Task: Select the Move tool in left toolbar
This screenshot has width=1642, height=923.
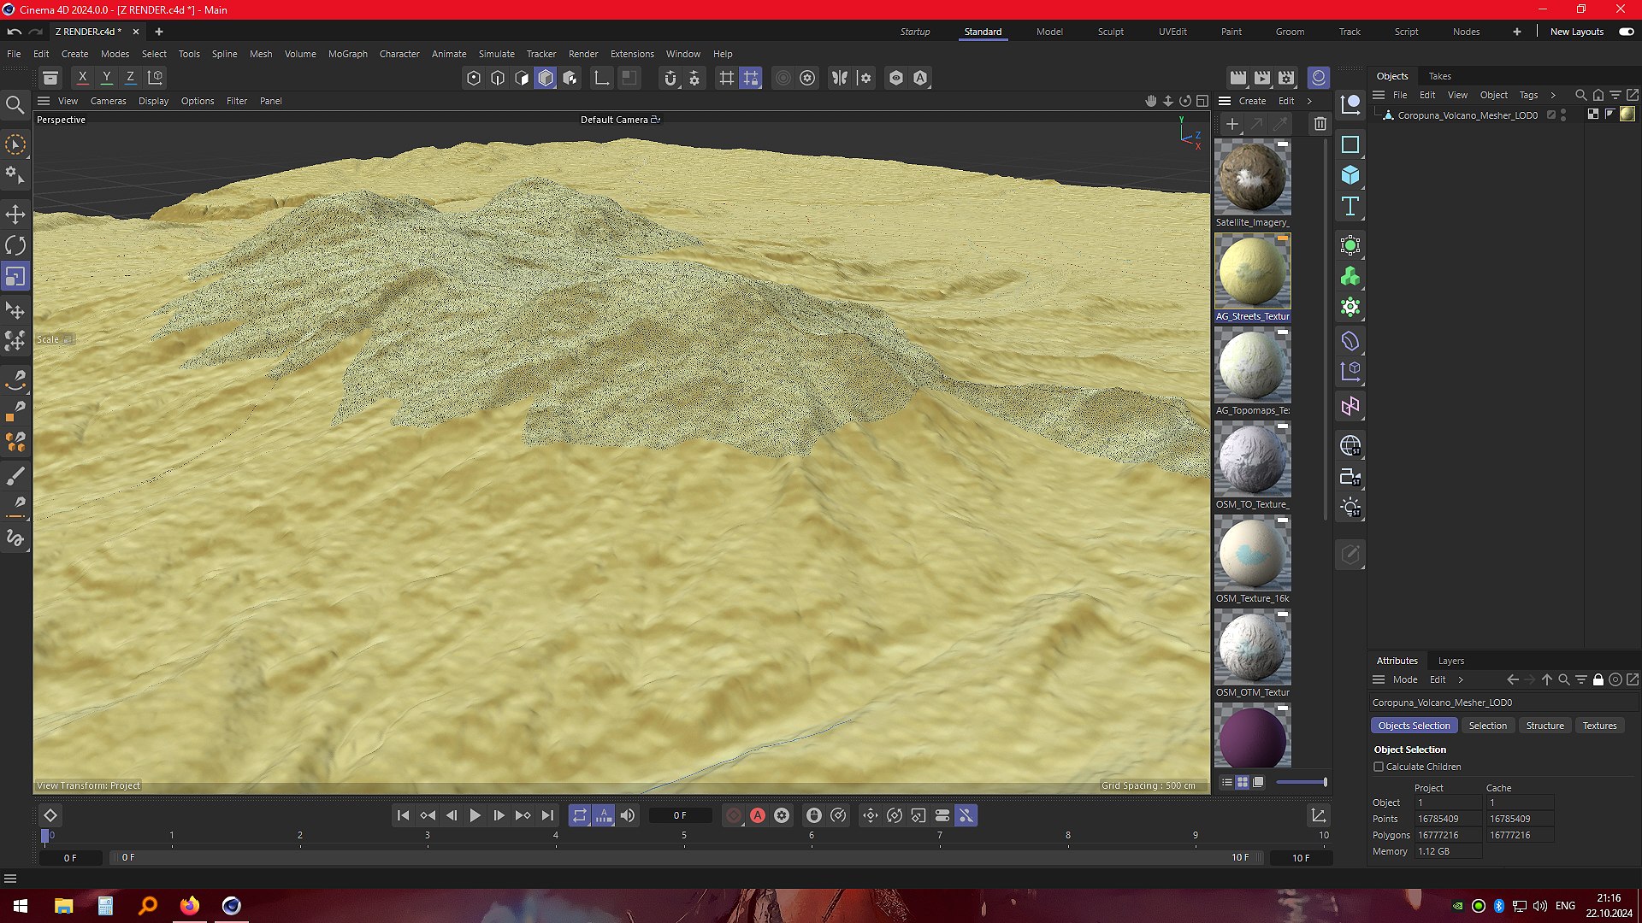Action: pyautogui.click(x=15, y=214)
